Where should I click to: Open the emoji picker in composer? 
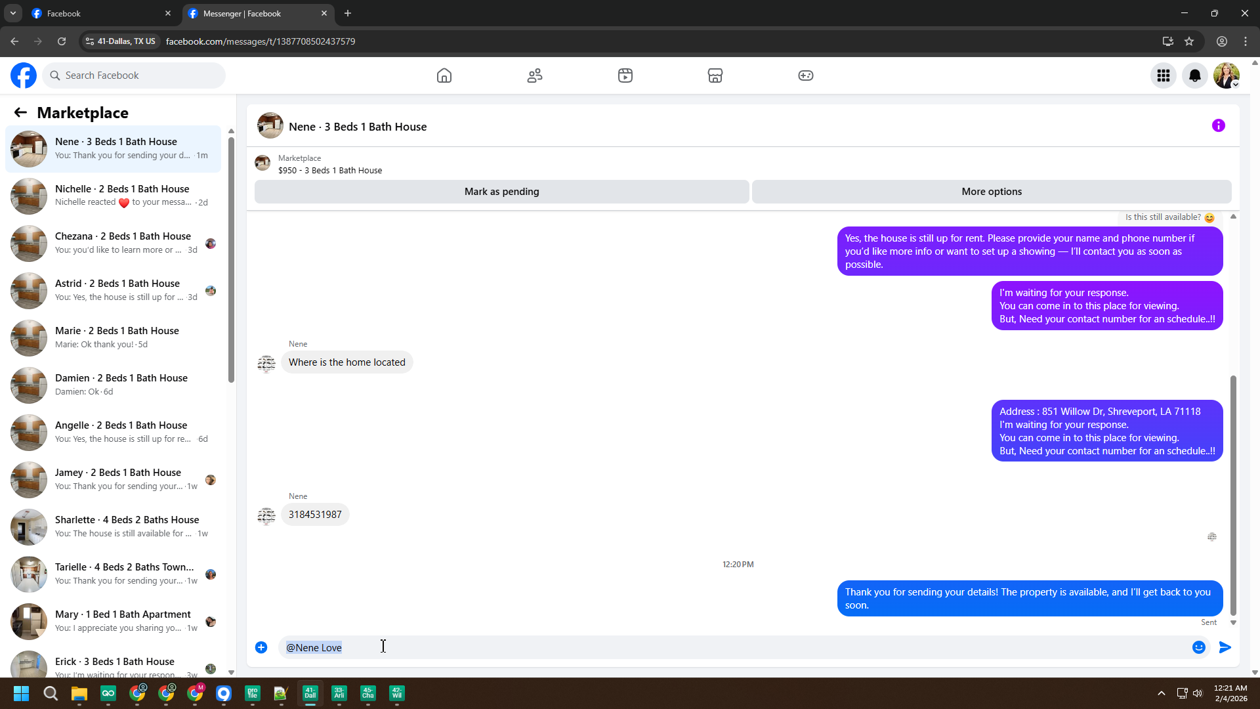[1199, 647]
